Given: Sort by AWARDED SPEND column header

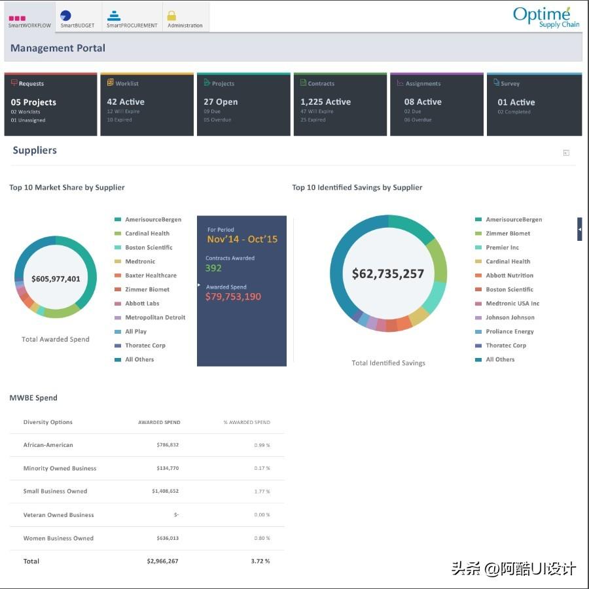Looking at the screenshot, I should click(x=159, y=422).
